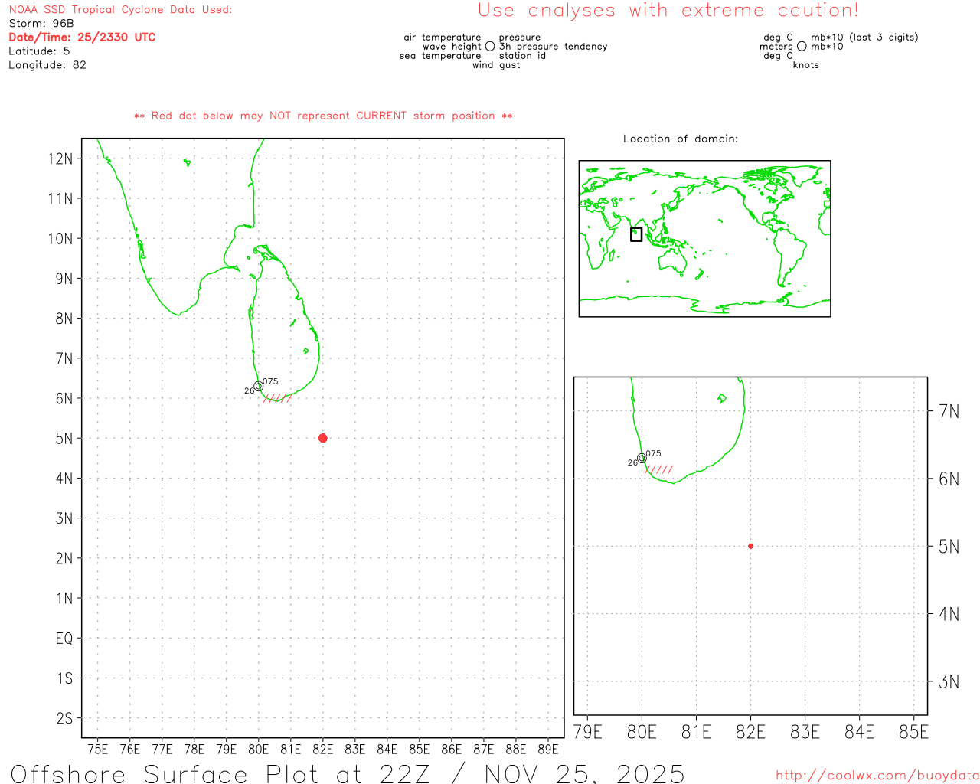Screen dimensions: 980x784
Task: Click red hatched wind marks in inset map
Action: pos(659,469)
